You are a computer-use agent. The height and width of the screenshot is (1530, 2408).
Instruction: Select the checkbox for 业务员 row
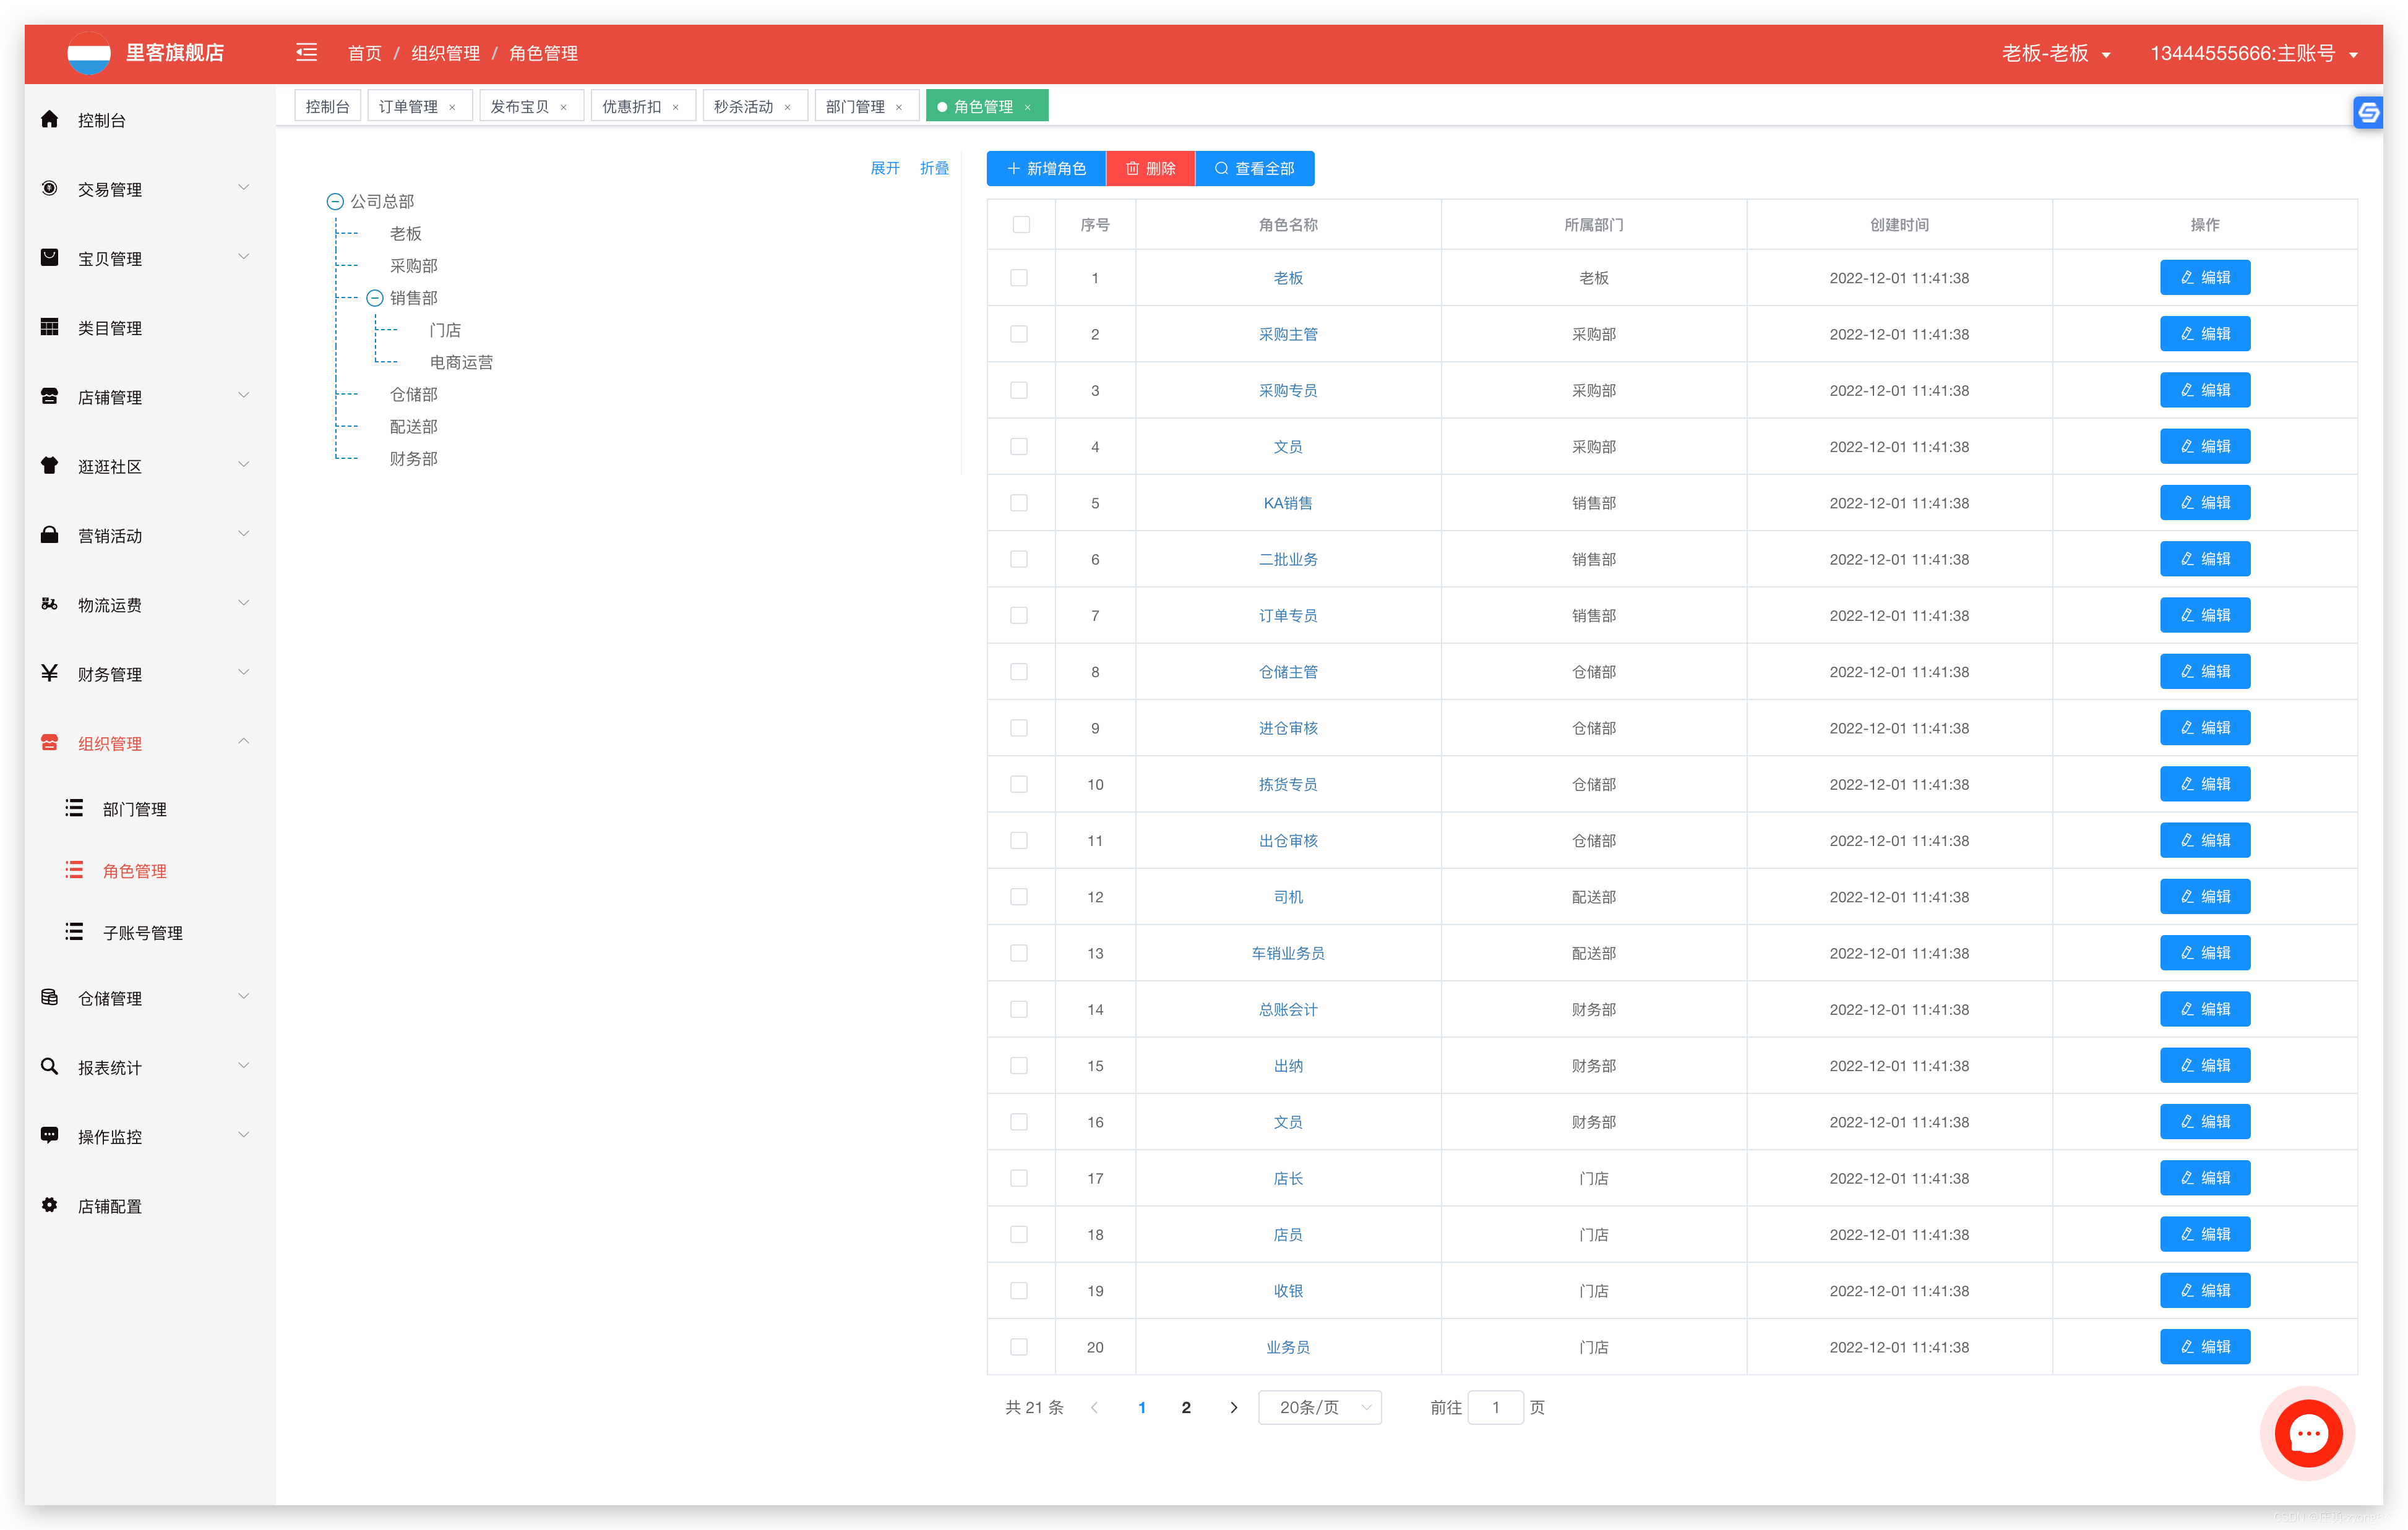(1018, 1347)
